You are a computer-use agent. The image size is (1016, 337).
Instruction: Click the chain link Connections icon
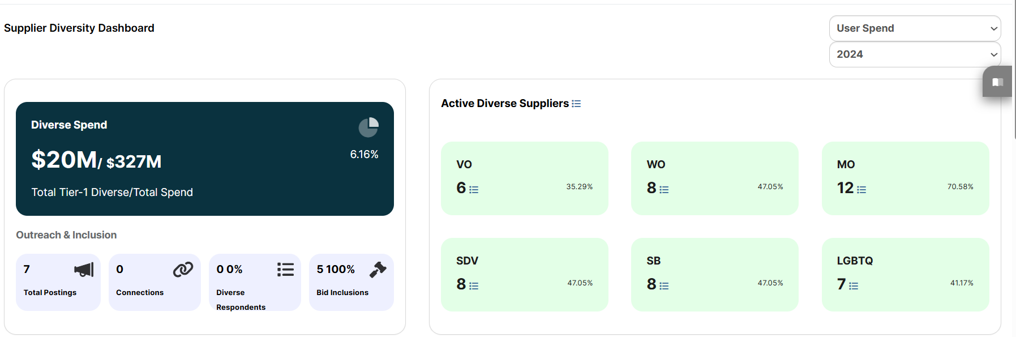tap(183, 270)
